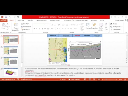Viewport: 128px width, 96px height.
Task: Click the Cut scissors icon
Action: [x=7, y=24]
